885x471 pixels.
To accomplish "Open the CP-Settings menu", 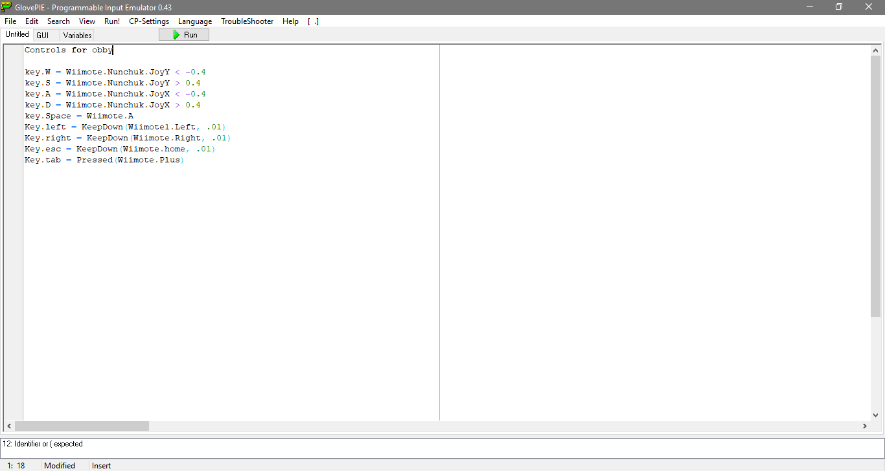I will [148, 21].
